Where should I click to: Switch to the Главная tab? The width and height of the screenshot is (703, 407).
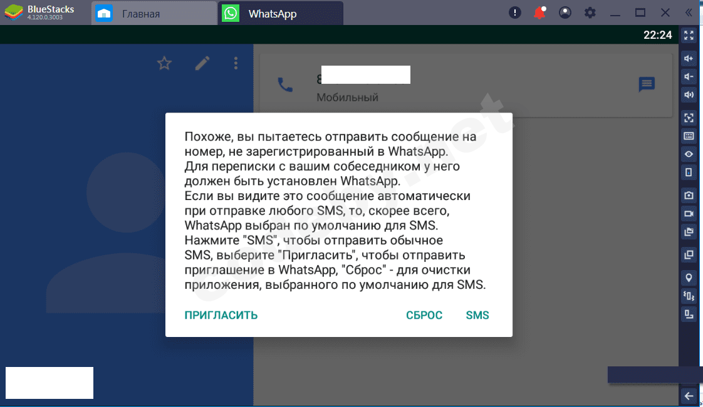pyautogui.click(x=154, y=13)
